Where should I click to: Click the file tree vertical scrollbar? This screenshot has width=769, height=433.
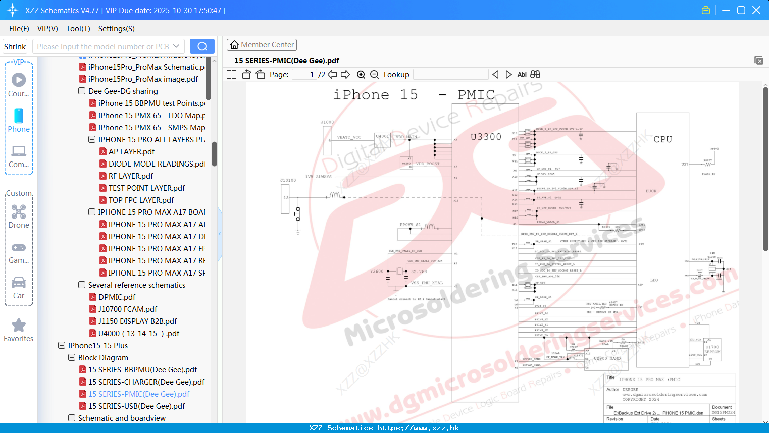click(214, 153)
